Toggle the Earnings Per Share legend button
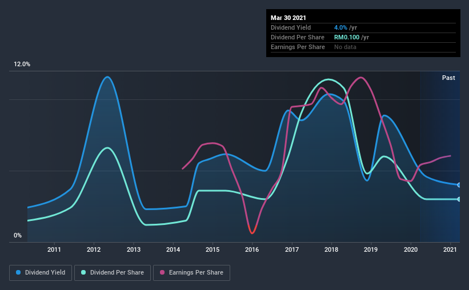The width and height of the screenshot is (469, 290). click(x=192, y=273)
